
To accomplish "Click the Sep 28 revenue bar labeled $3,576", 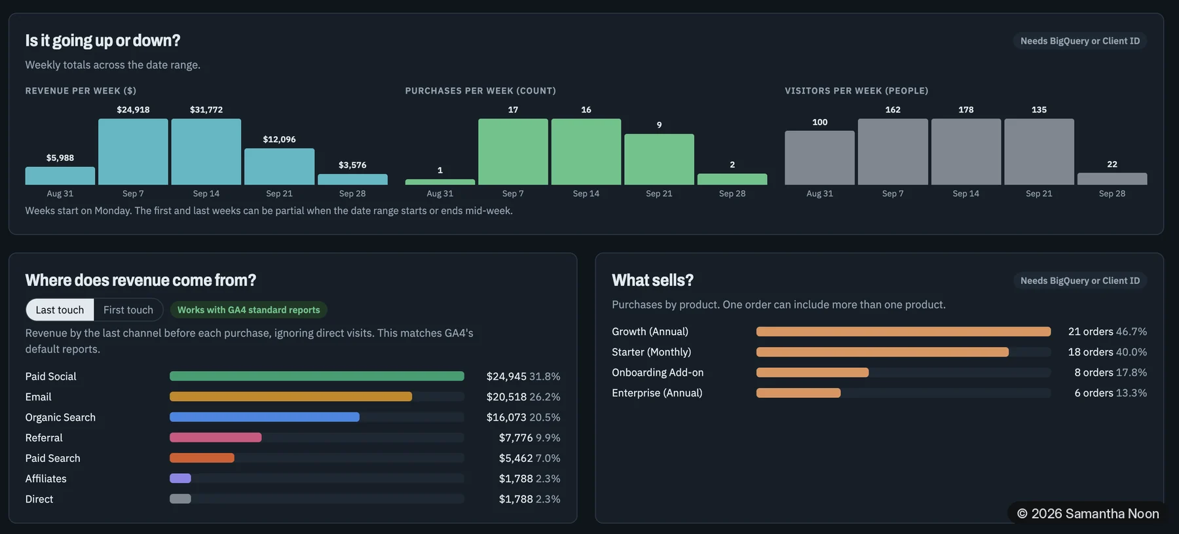I will [x=352, y=179].
